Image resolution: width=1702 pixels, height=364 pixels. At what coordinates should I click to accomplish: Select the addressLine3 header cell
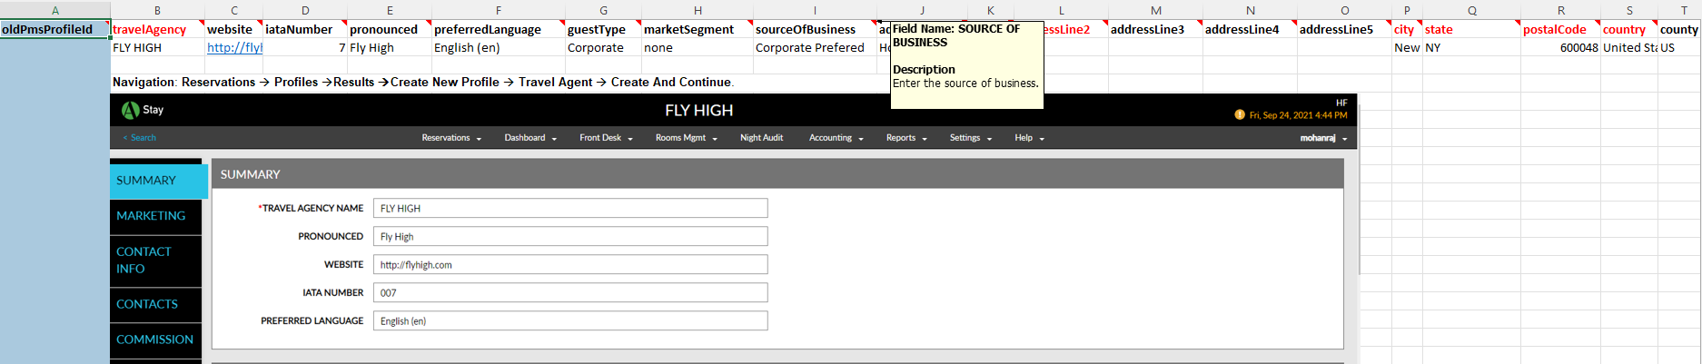point(1155,29)
